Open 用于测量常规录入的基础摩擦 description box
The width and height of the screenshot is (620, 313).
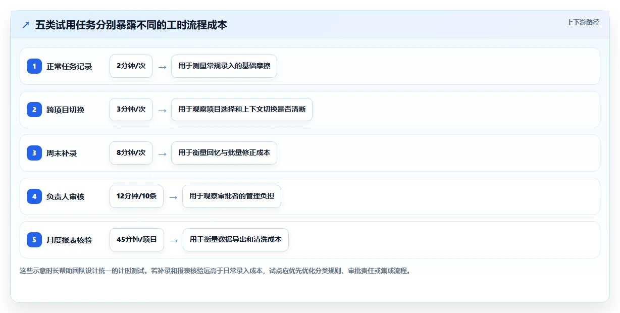point(224,66)
